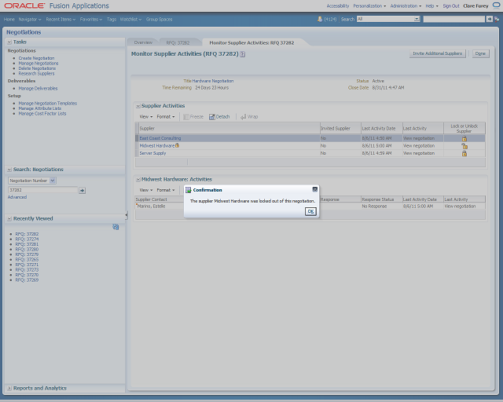Open the Navigator menu
The width and height of the screenshot is (503, 402).
click(x=30, y=19)
